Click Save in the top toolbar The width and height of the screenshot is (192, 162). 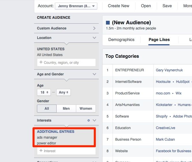167,6
